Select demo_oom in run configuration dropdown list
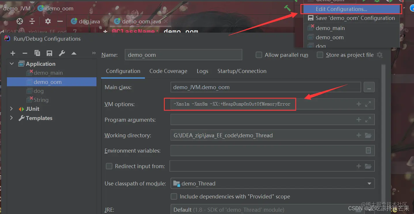414x214 pixels. click(x=351, y=37)
